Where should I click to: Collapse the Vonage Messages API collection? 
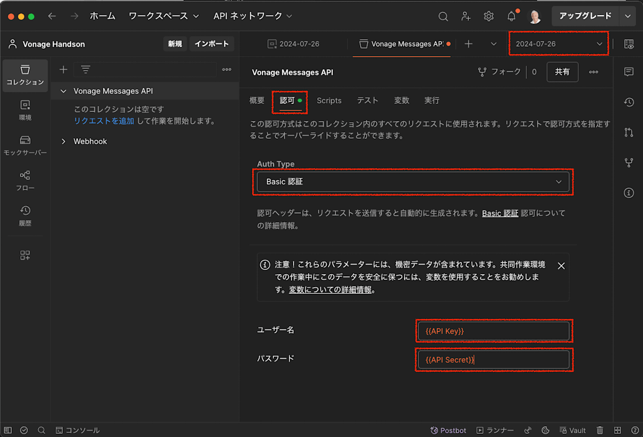click(x=64, y=91)
